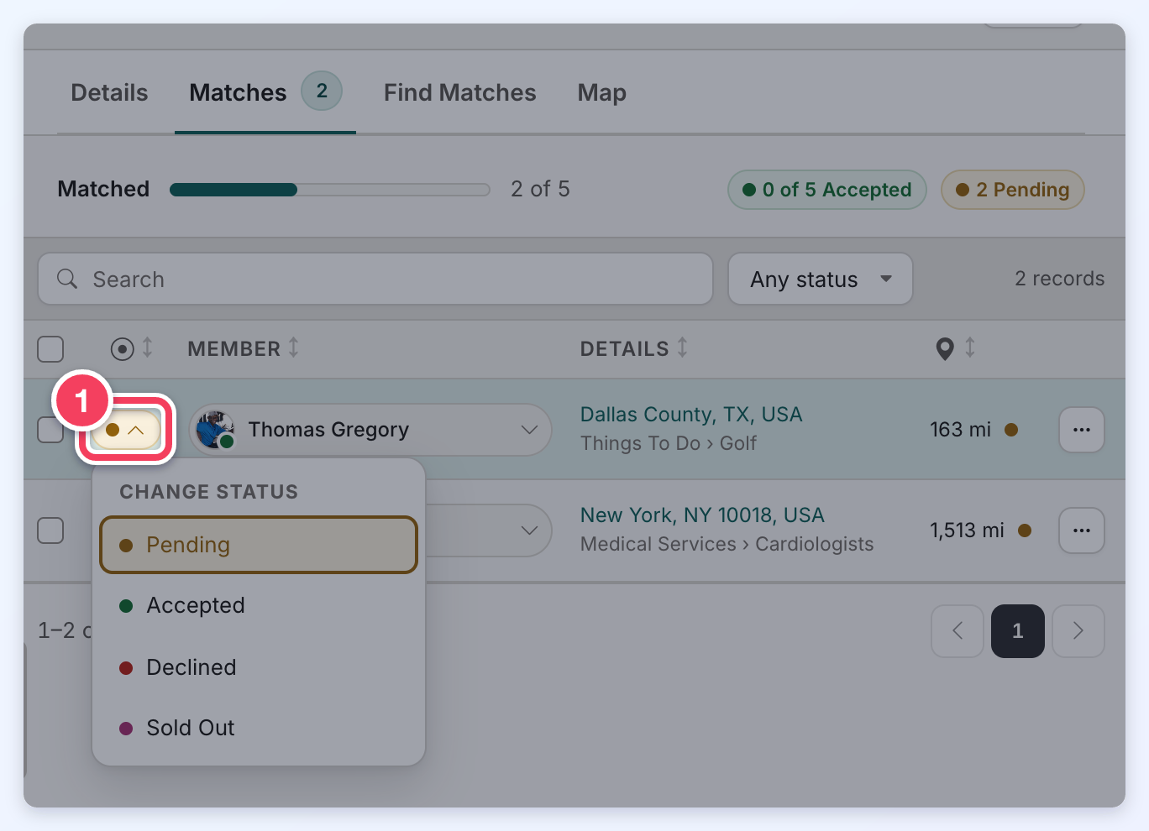Click the search magnifier icon

[67, 279]
